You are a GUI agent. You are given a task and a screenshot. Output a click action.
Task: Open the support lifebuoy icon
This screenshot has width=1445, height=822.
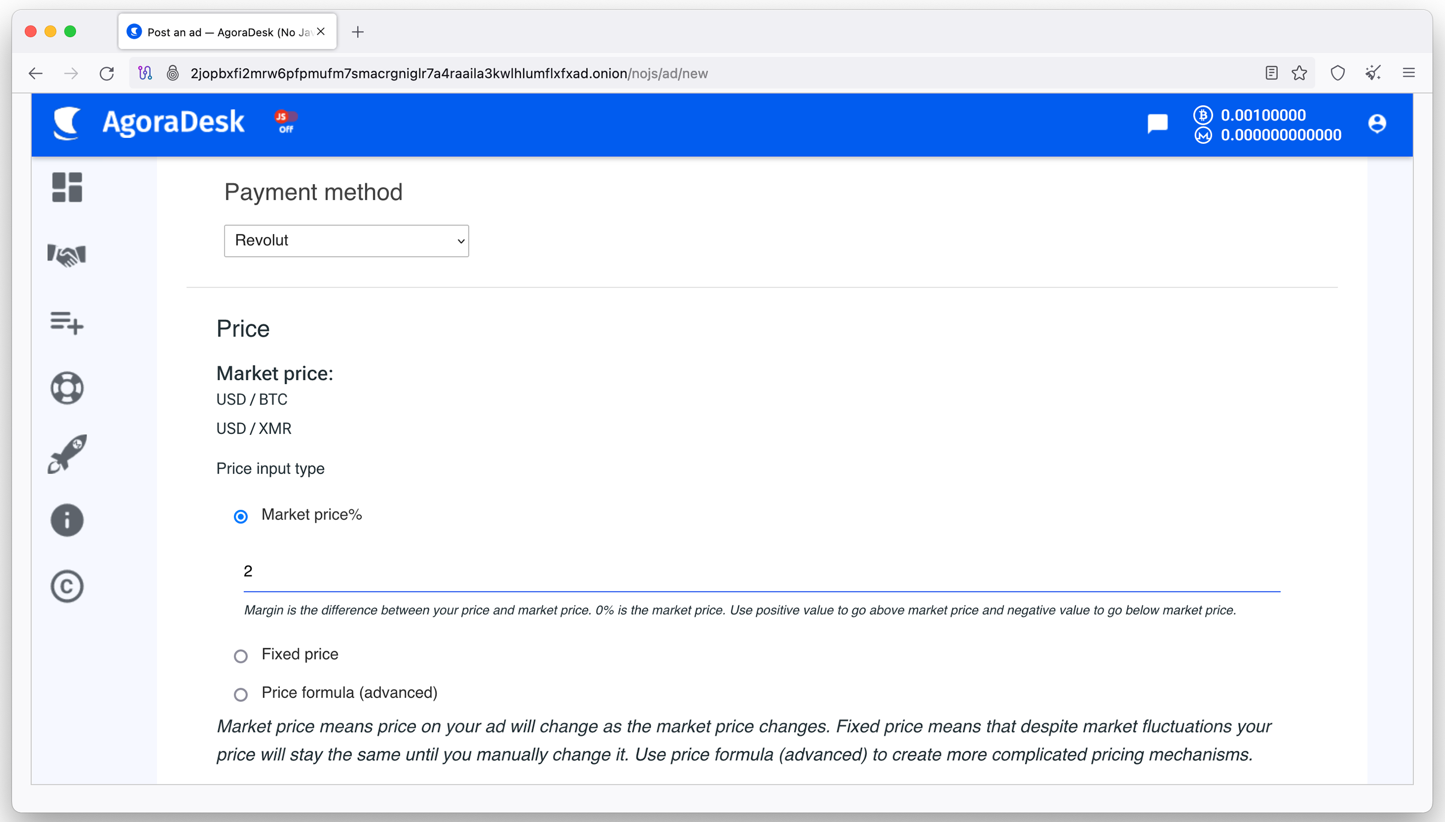tap(67, 388)
